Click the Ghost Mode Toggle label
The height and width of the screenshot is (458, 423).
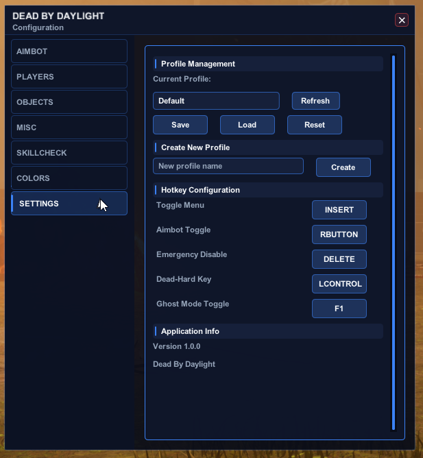pyautogui.click(x=193, y=304)
